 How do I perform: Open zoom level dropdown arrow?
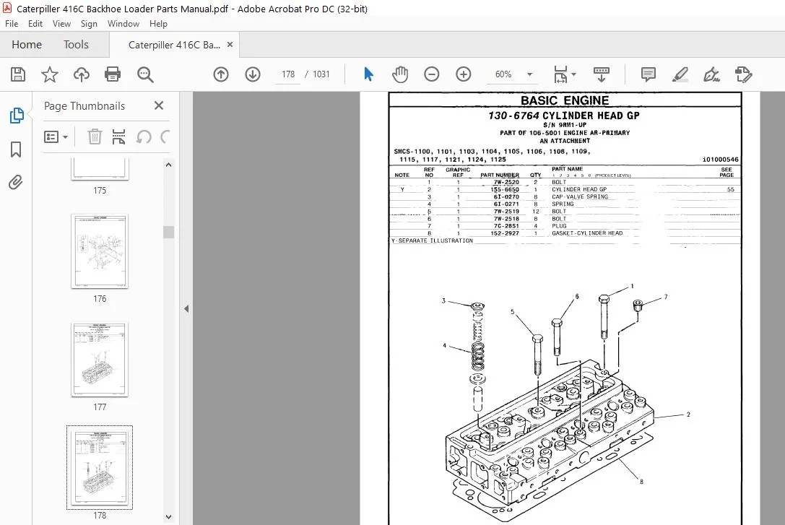pos(529,74)
